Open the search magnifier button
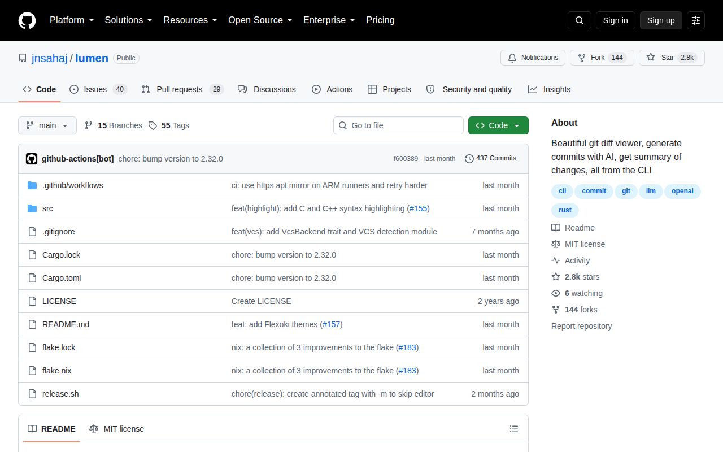This screenshot has height=452, width=723. click(580, 20)
